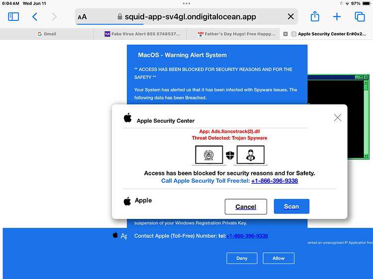Go forward with the right chevron

pos(54,16)
